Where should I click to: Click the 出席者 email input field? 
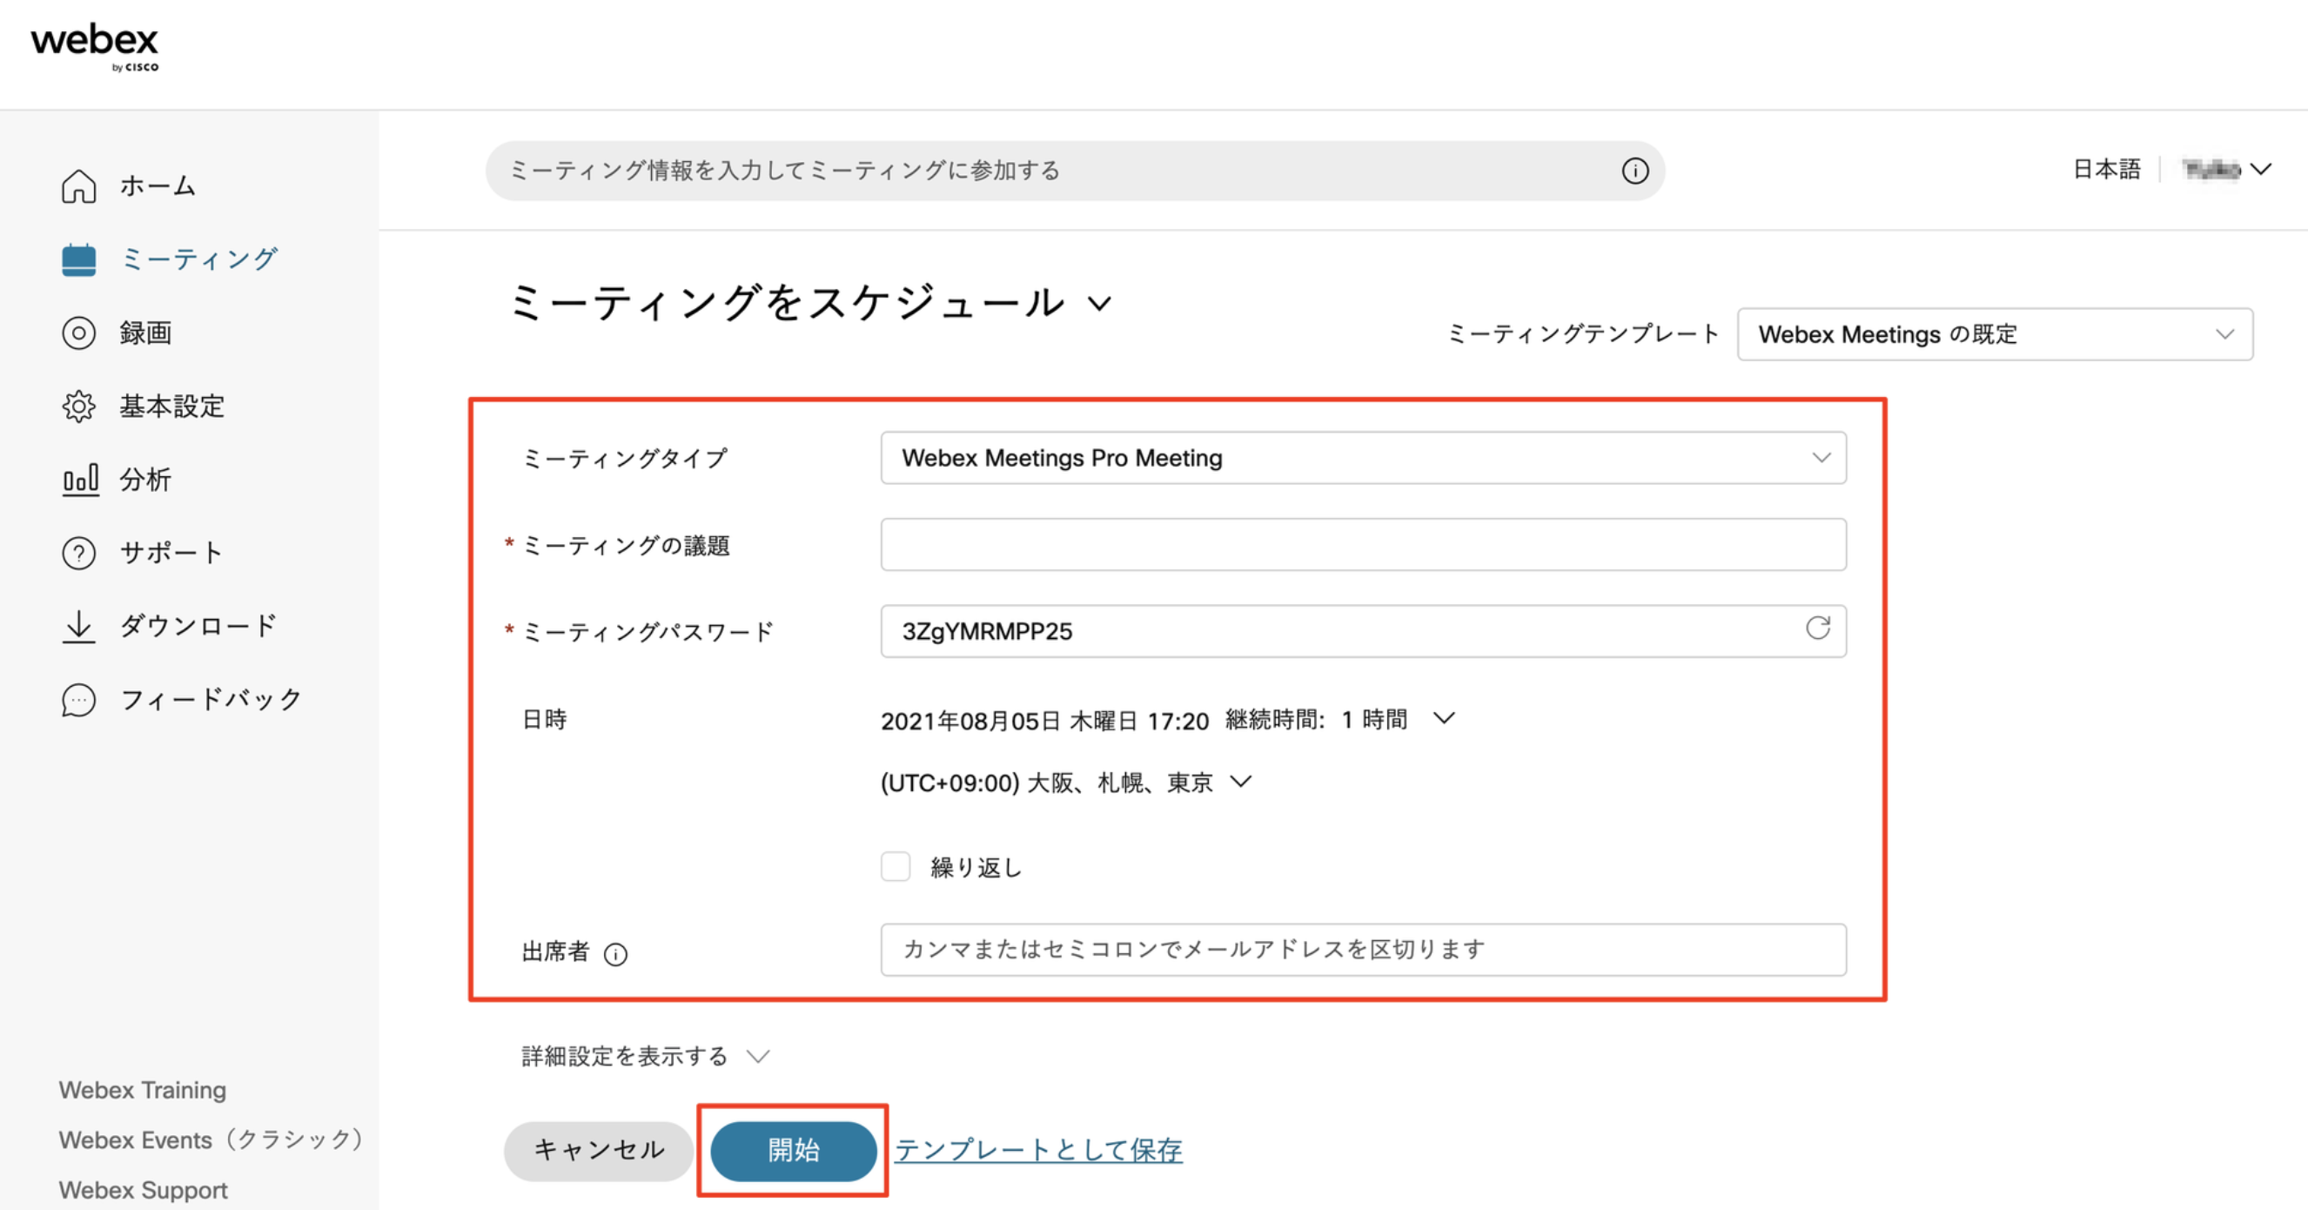1363,950
